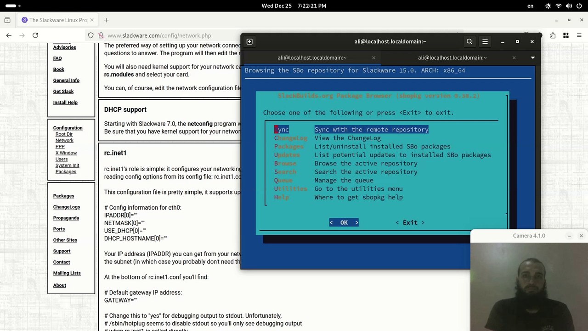588x331 pixels.
Task: Open a new Firefox tab
Action: pos(106,20)
